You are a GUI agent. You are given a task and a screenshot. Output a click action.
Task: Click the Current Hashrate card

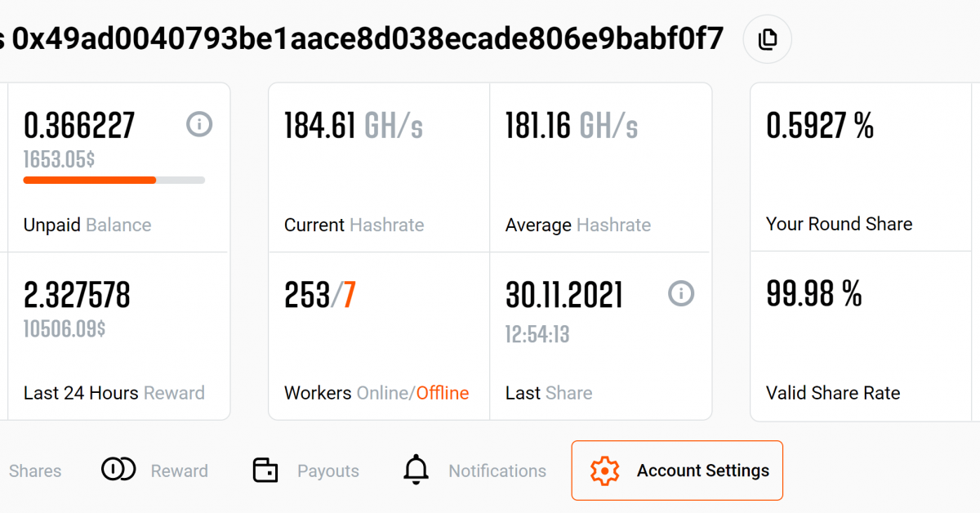(378, 167)
